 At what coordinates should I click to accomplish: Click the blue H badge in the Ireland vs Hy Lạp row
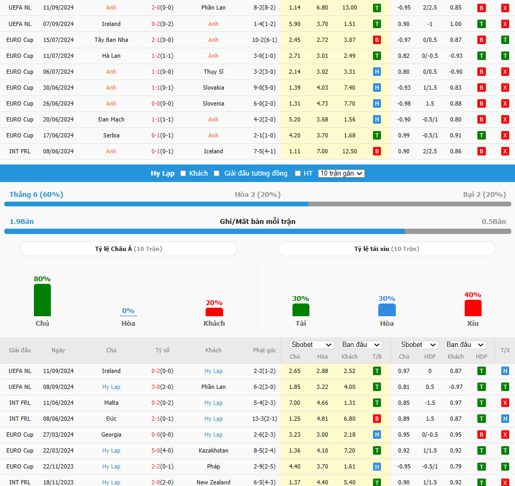point(505,371)
